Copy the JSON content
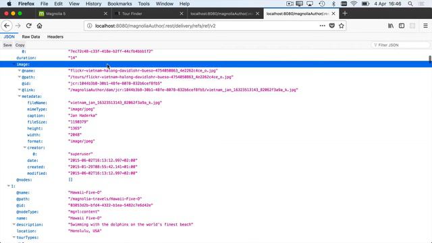 pyautogui.click(x=20, y=45)
